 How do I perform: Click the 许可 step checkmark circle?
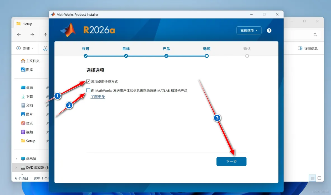pos(86,56)
